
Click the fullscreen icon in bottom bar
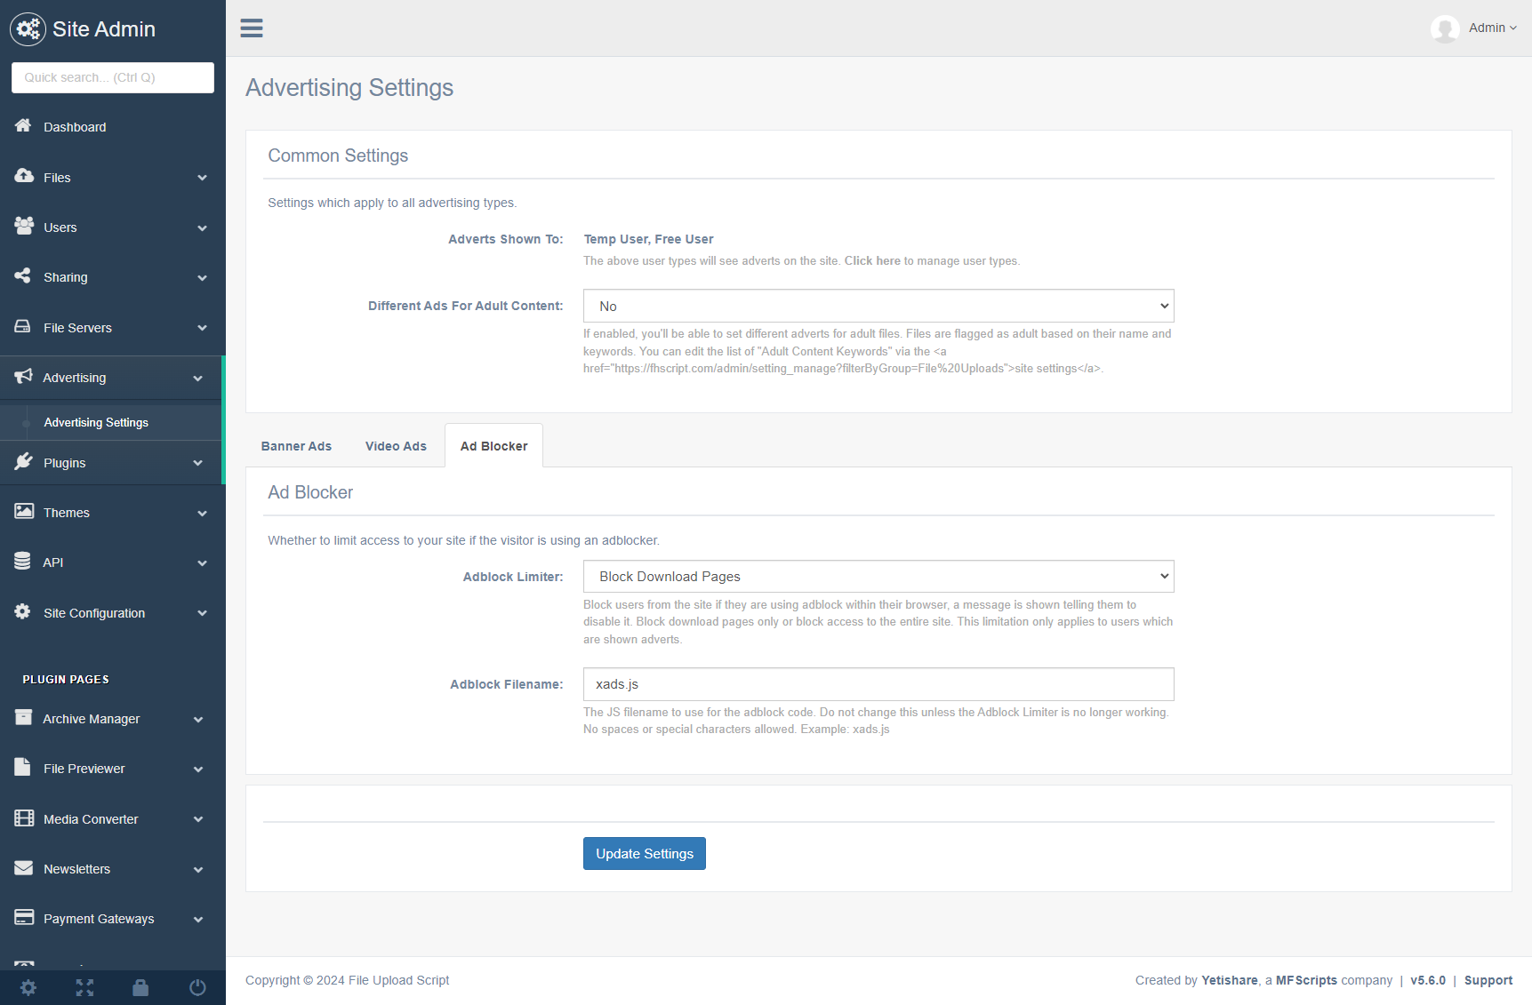[x=84, y=987]
